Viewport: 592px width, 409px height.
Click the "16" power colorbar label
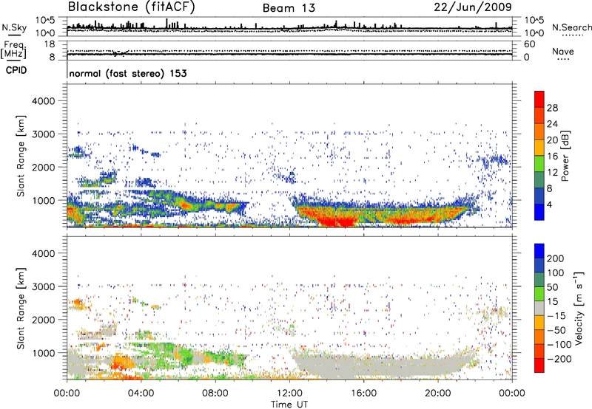point(552,157)
